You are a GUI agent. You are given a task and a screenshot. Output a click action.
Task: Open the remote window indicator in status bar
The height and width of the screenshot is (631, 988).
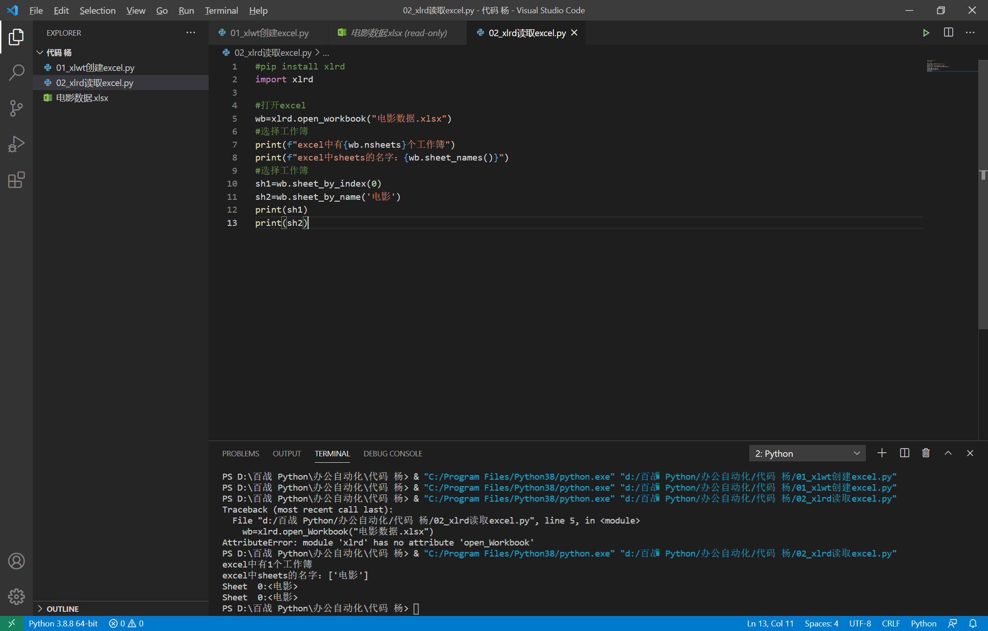pos(11,623)
